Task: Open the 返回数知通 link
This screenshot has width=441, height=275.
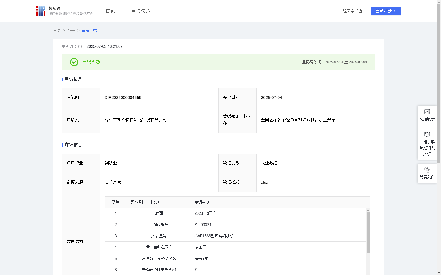Action: click(352, 11)
